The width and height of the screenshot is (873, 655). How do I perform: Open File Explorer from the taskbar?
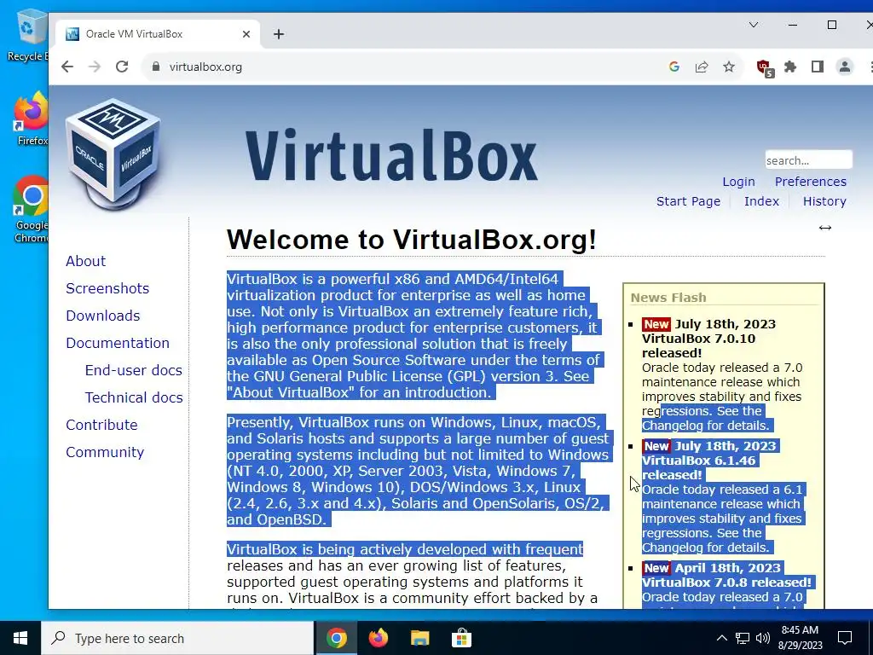[x=419, y=638]
